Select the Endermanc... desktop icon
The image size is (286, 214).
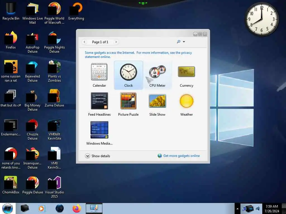[x=11, y=127]
